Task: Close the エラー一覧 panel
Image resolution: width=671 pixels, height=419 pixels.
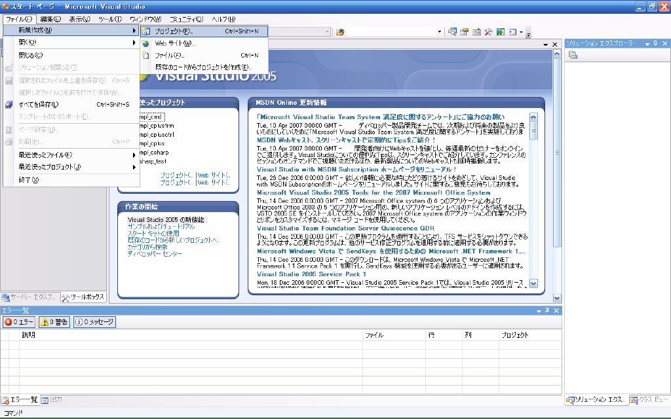Action: 556,310
